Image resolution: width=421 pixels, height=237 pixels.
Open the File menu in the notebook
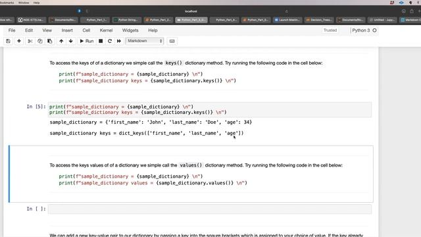[x=12, y=30]
